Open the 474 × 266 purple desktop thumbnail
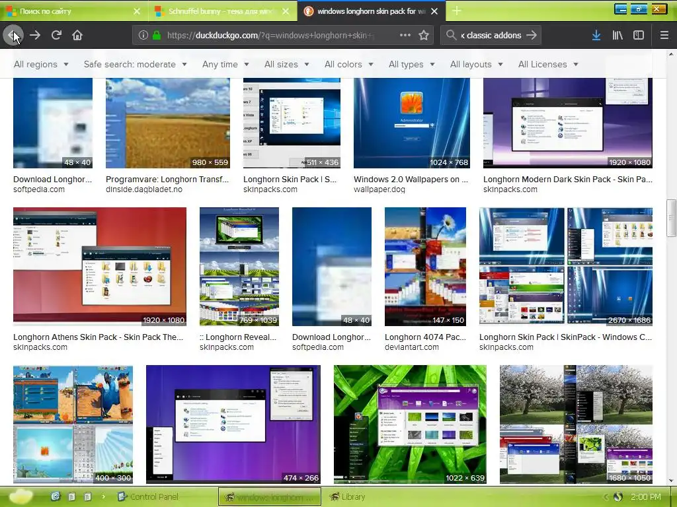 233,424
